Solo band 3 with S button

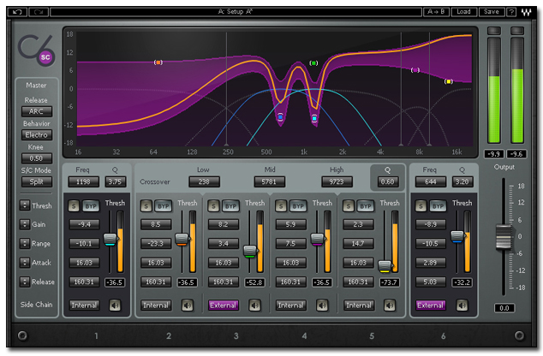pos(213,206)
